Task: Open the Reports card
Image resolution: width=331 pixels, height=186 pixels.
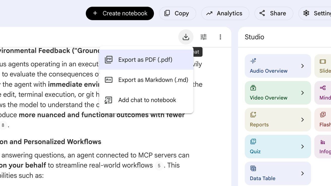Action: coord(278,119)
